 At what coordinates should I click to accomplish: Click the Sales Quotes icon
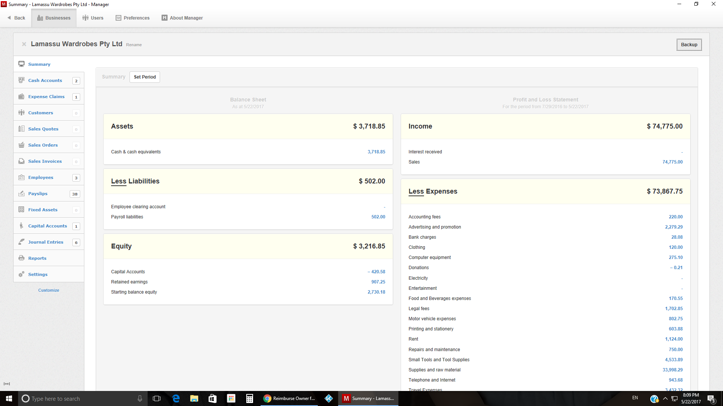[21, 129]
